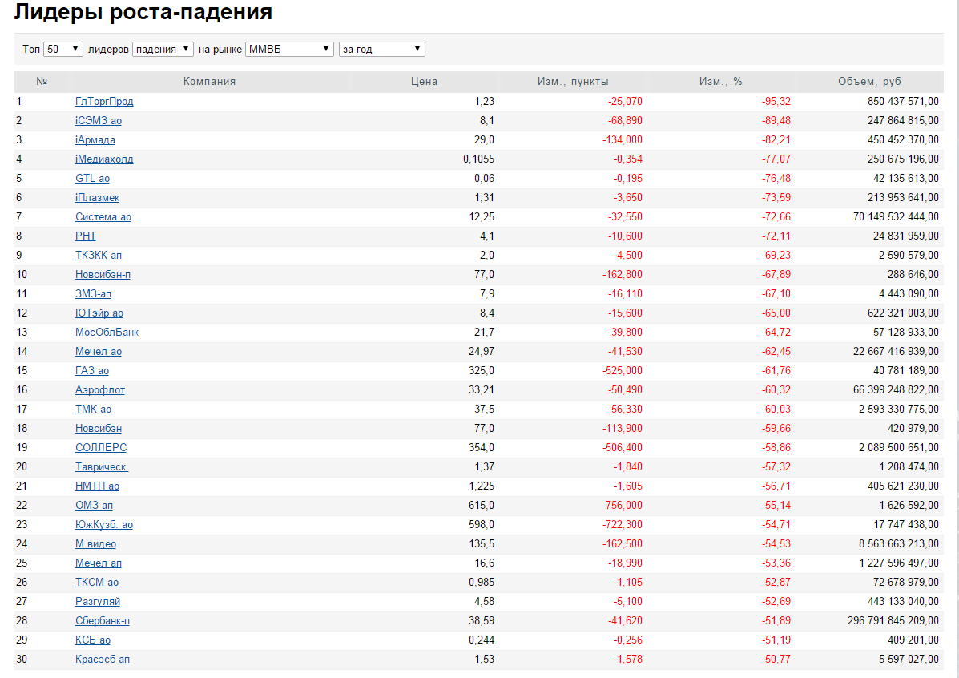This screenshot has width=959, height=678.
Task: Expand the 'падения' leaders type dropdown
Action: click(x=163, y=50)
